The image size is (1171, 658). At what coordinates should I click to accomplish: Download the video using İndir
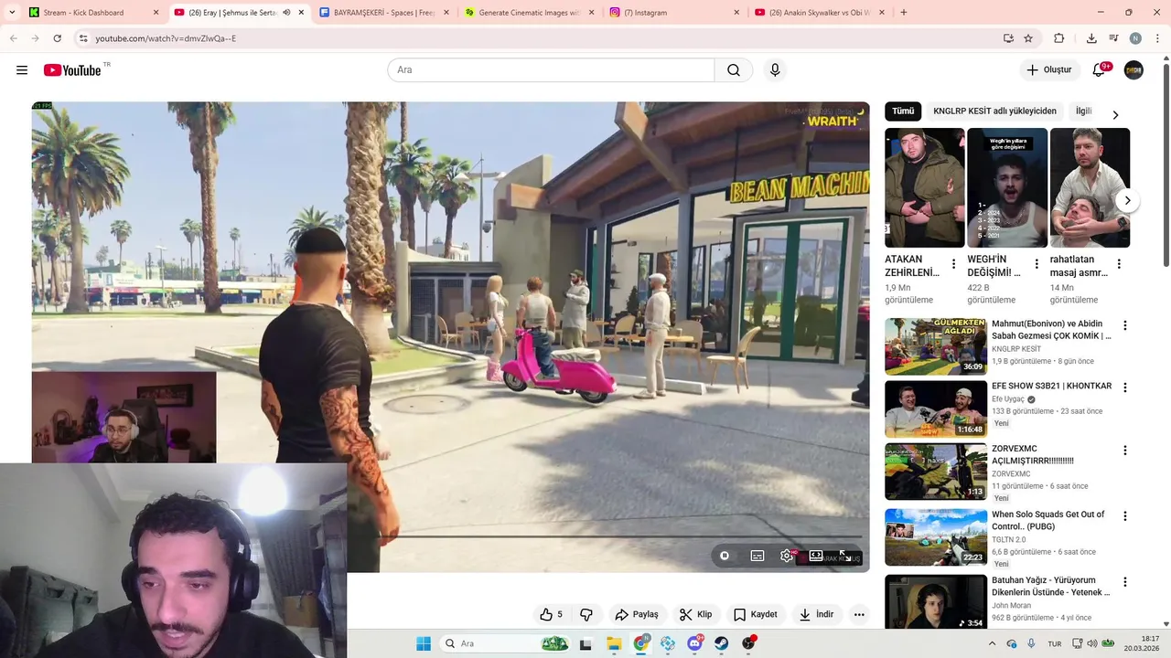tap(816, 614)
